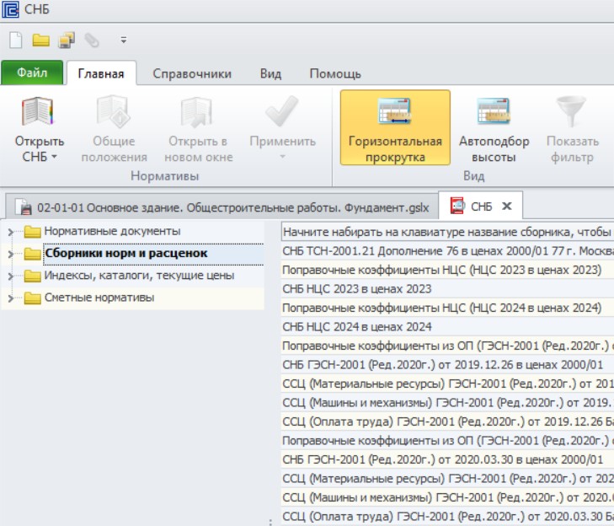
Task: Click the Открыть СНБ book icon
Action: coord(38,112)
